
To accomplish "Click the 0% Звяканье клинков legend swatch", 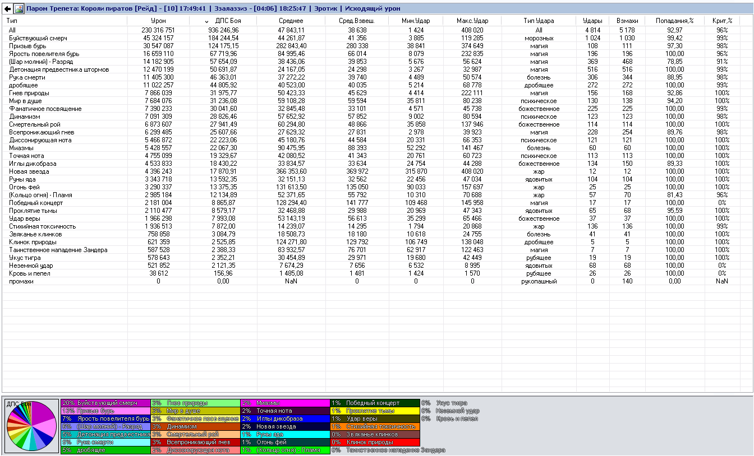I will 375,434.
